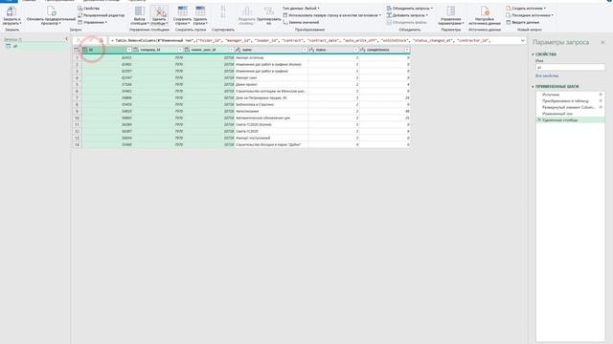Click the table corner menu icon

tap(77, 50)
